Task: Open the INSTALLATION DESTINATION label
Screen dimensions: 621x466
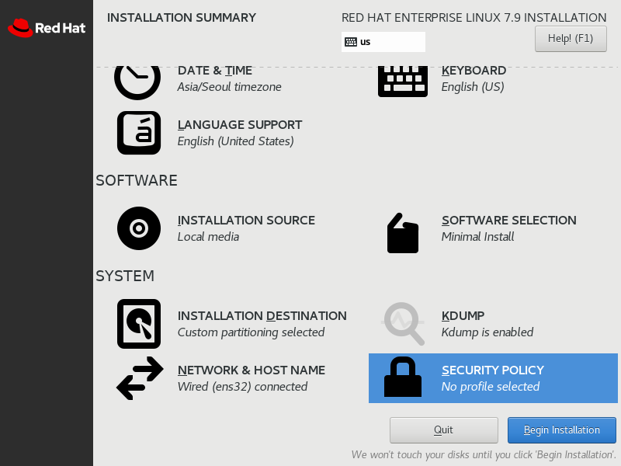Action: 262,316
